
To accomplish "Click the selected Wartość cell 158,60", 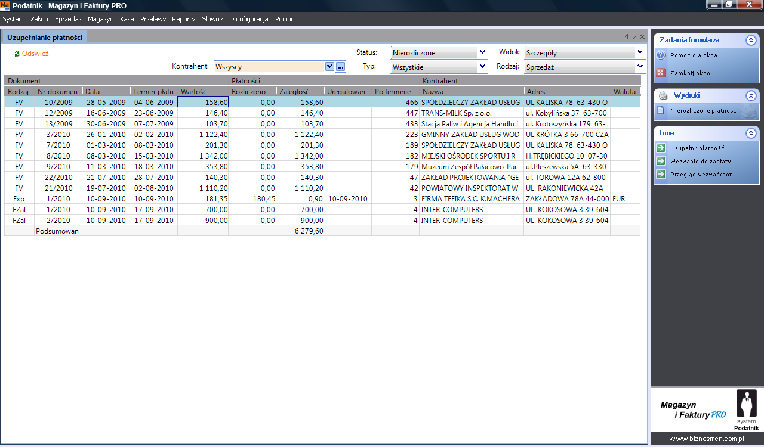I will click(203, 102).
